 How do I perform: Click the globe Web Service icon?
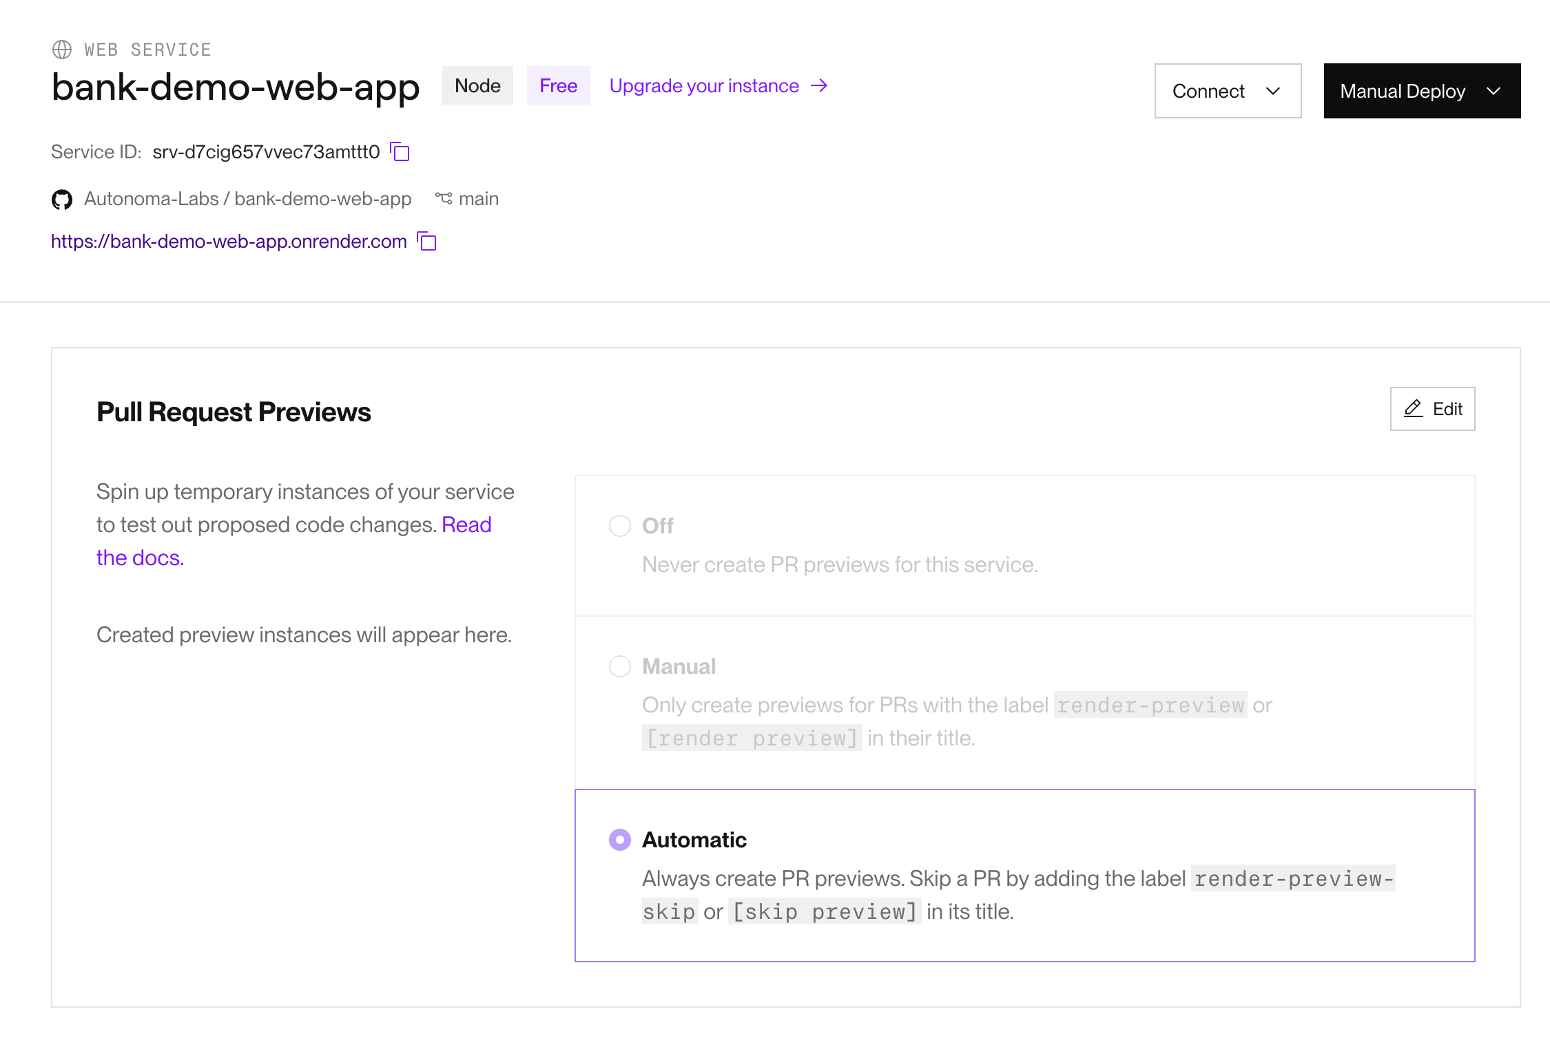click(62, 50)
